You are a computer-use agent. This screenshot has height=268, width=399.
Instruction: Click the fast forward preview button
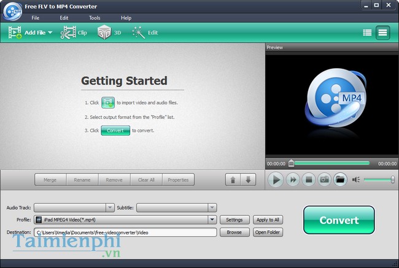[293, 180]
